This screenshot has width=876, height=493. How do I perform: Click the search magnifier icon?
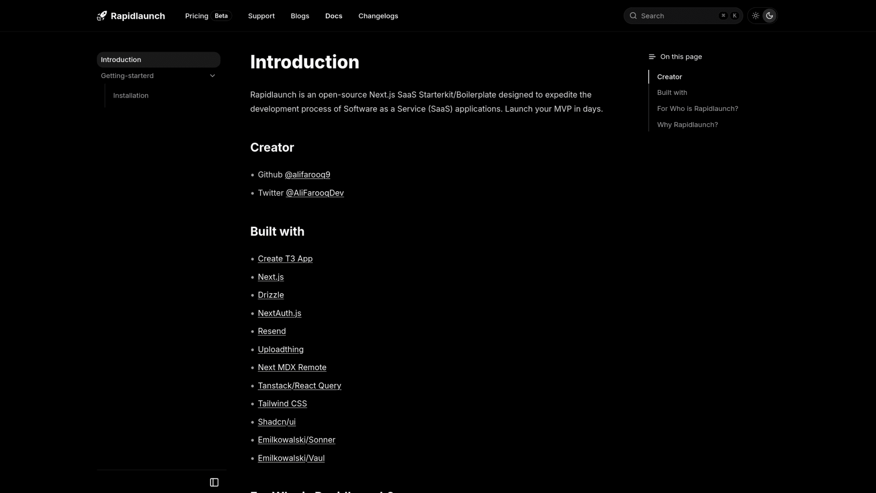coord(633,16)
